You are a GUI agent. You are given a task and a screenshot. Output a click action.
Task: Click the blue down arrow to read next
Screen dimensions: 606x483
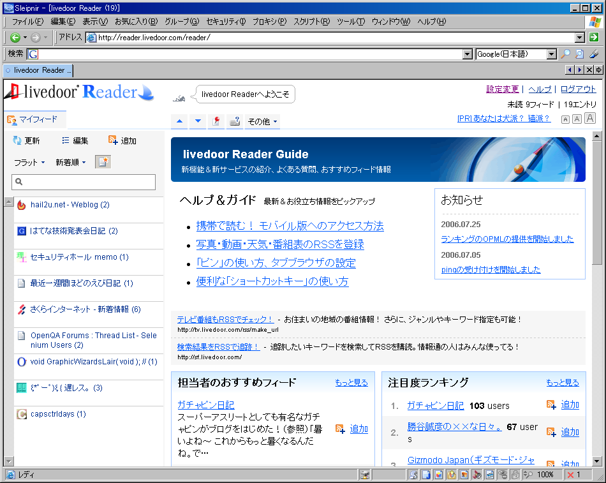(x=198, y=121)
